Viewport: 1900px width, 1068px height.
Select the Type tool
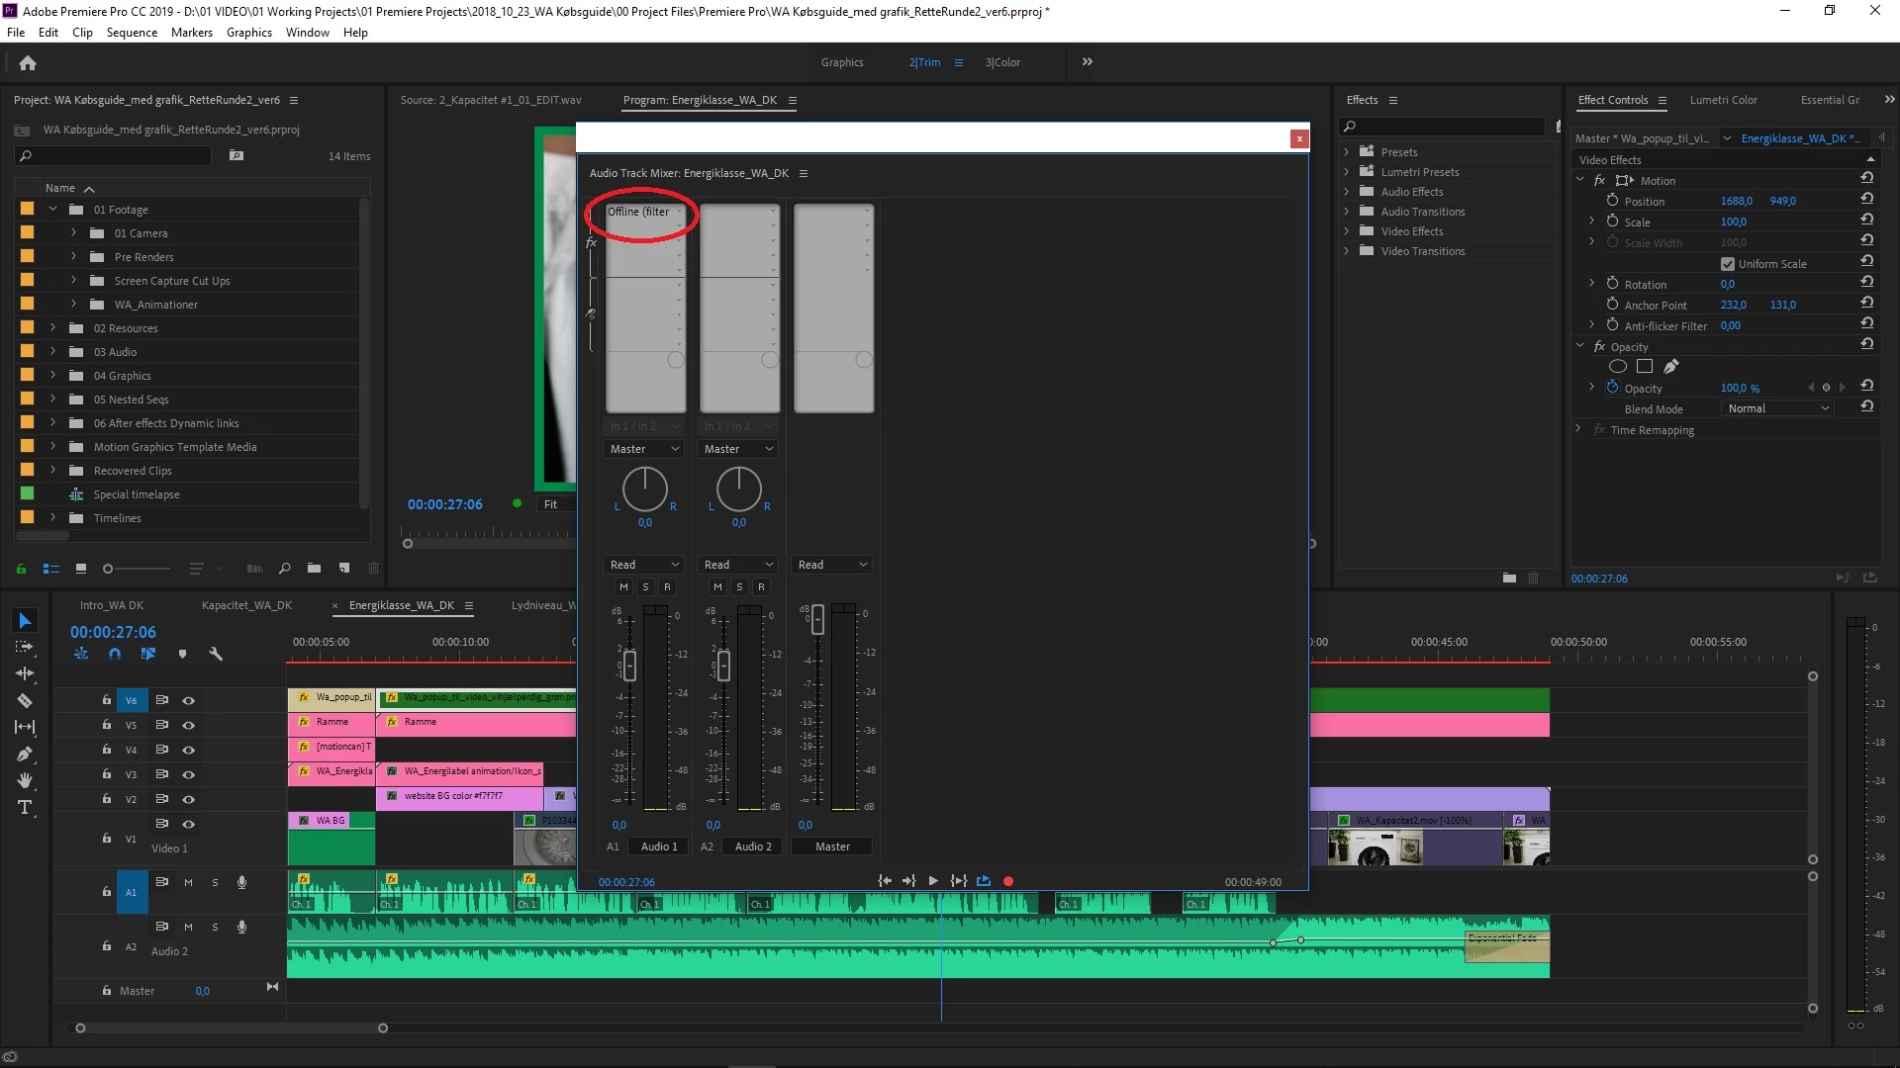pos(25,808)
